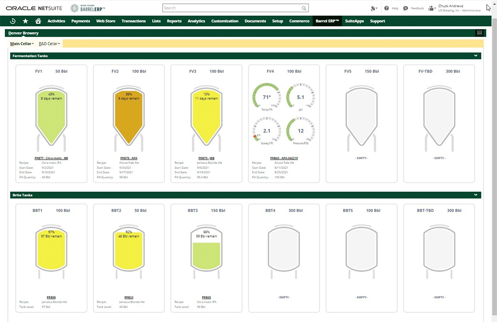Open the Chuck Andrews role dropdown

tap(432, 8)
